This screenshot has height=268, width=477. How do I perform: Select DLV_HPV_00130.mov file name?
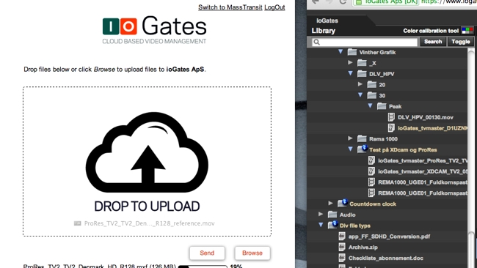click(426, 117)
